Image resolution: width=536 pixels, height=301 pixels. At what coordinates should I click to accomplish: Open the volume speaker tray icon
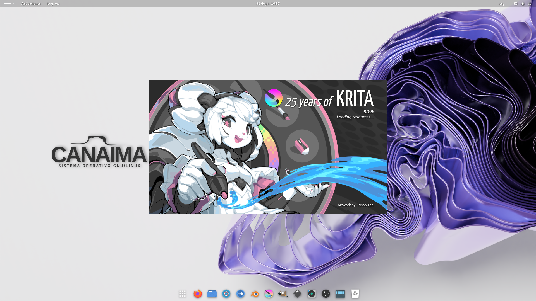point(523,4)
